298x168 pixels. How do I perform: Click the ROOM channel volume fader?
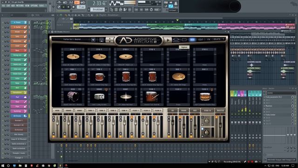[184, 126]
